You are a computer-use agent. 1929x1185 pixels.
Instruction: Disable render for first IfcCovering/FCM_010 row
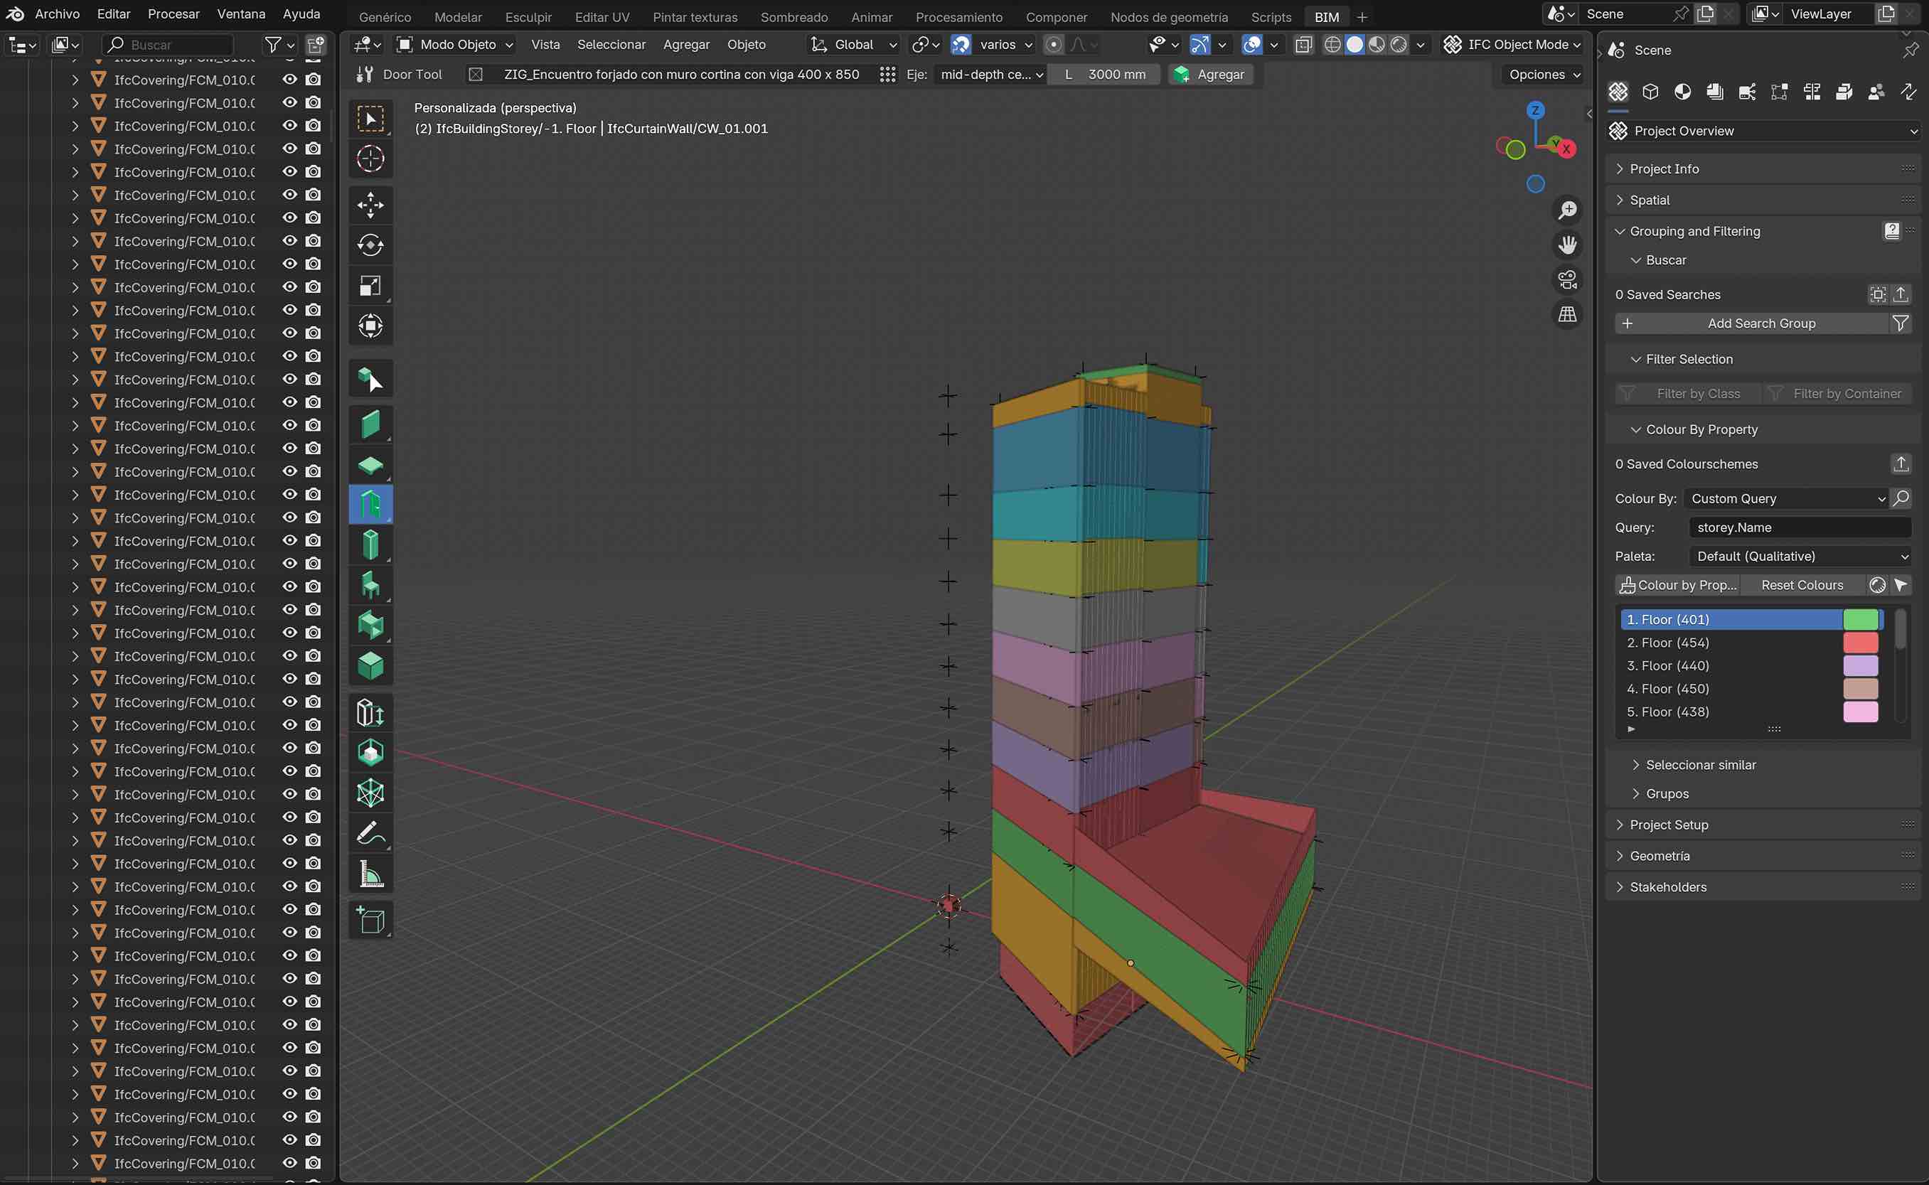(x=314, y=80)
